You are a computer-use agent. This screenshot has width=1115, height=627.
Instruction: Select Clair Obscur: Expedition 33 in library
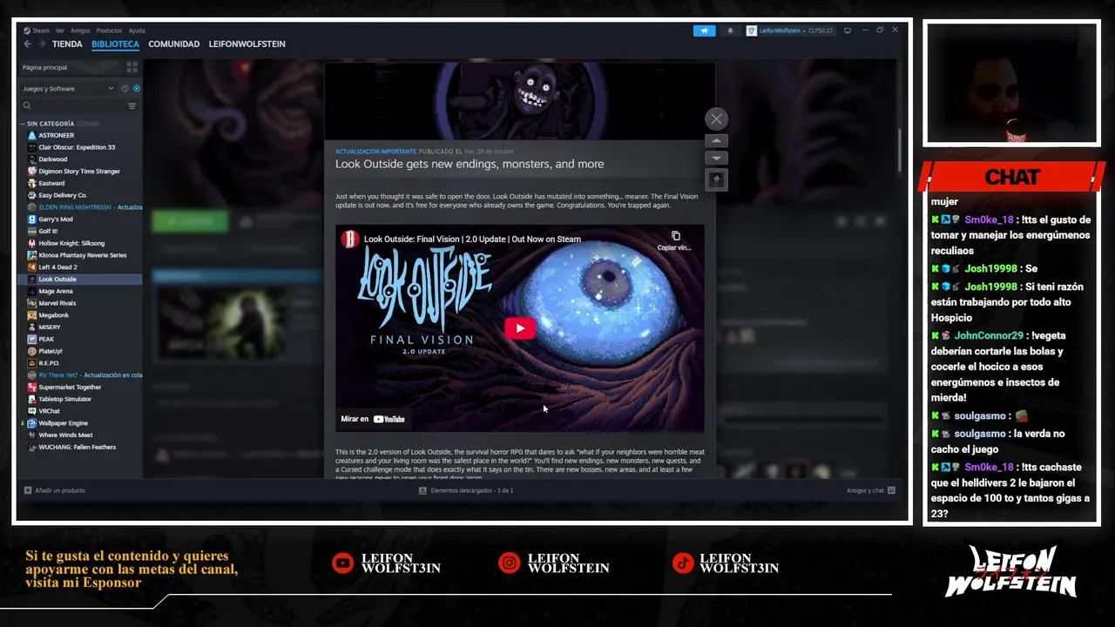pyautogui.click(x=77, y=147)
